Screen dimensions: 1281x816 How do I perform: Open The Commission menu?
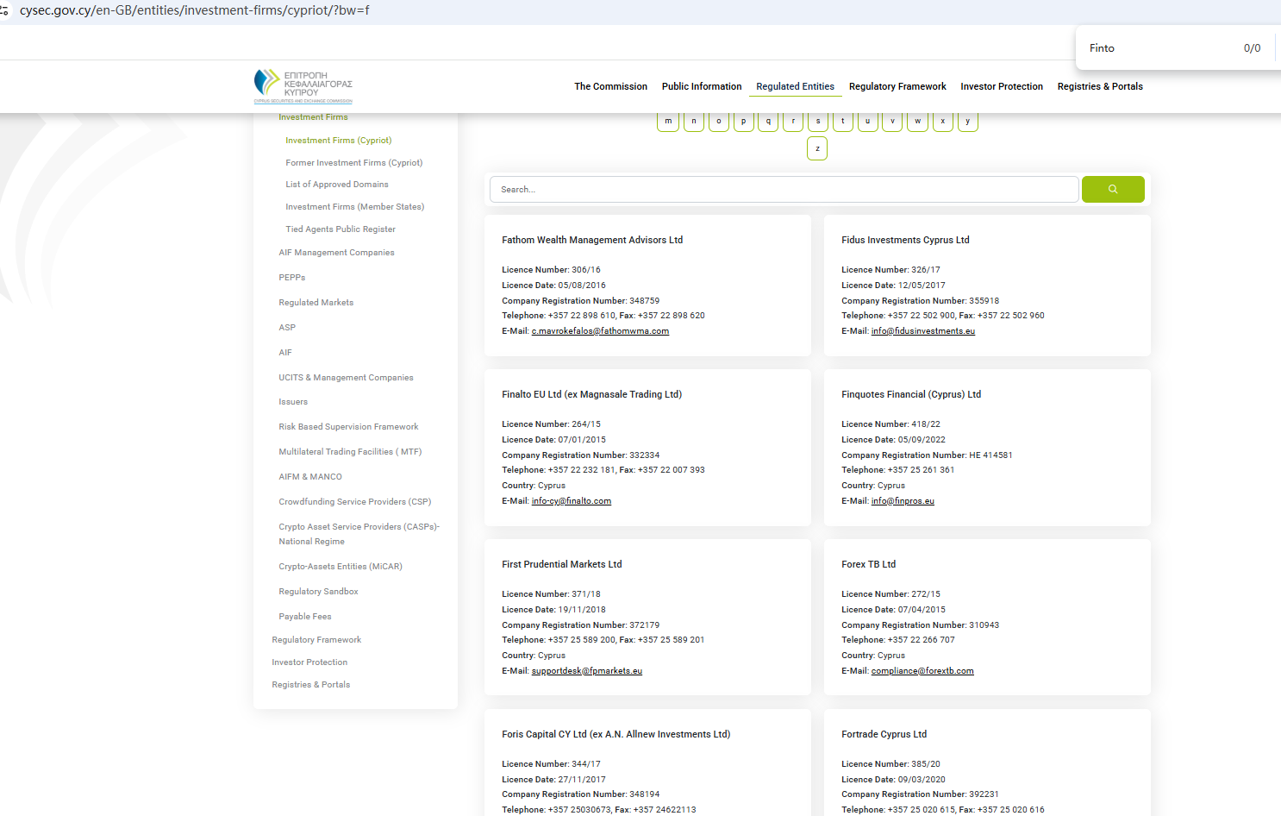(x=610, y=86)
